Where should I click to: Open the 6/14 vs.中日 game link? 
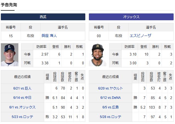(22, 98)
